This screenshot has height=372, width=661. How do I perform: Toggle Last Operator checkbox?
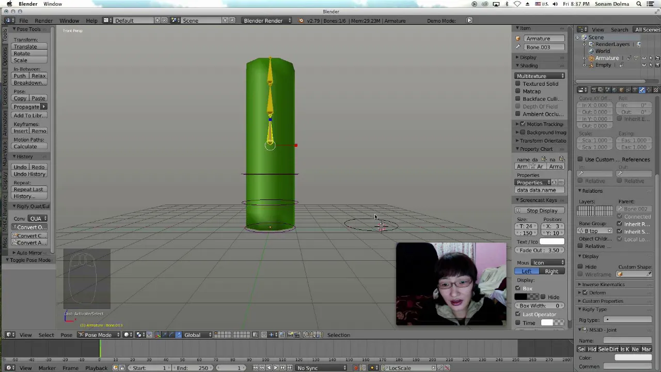[x=518, y=314]
